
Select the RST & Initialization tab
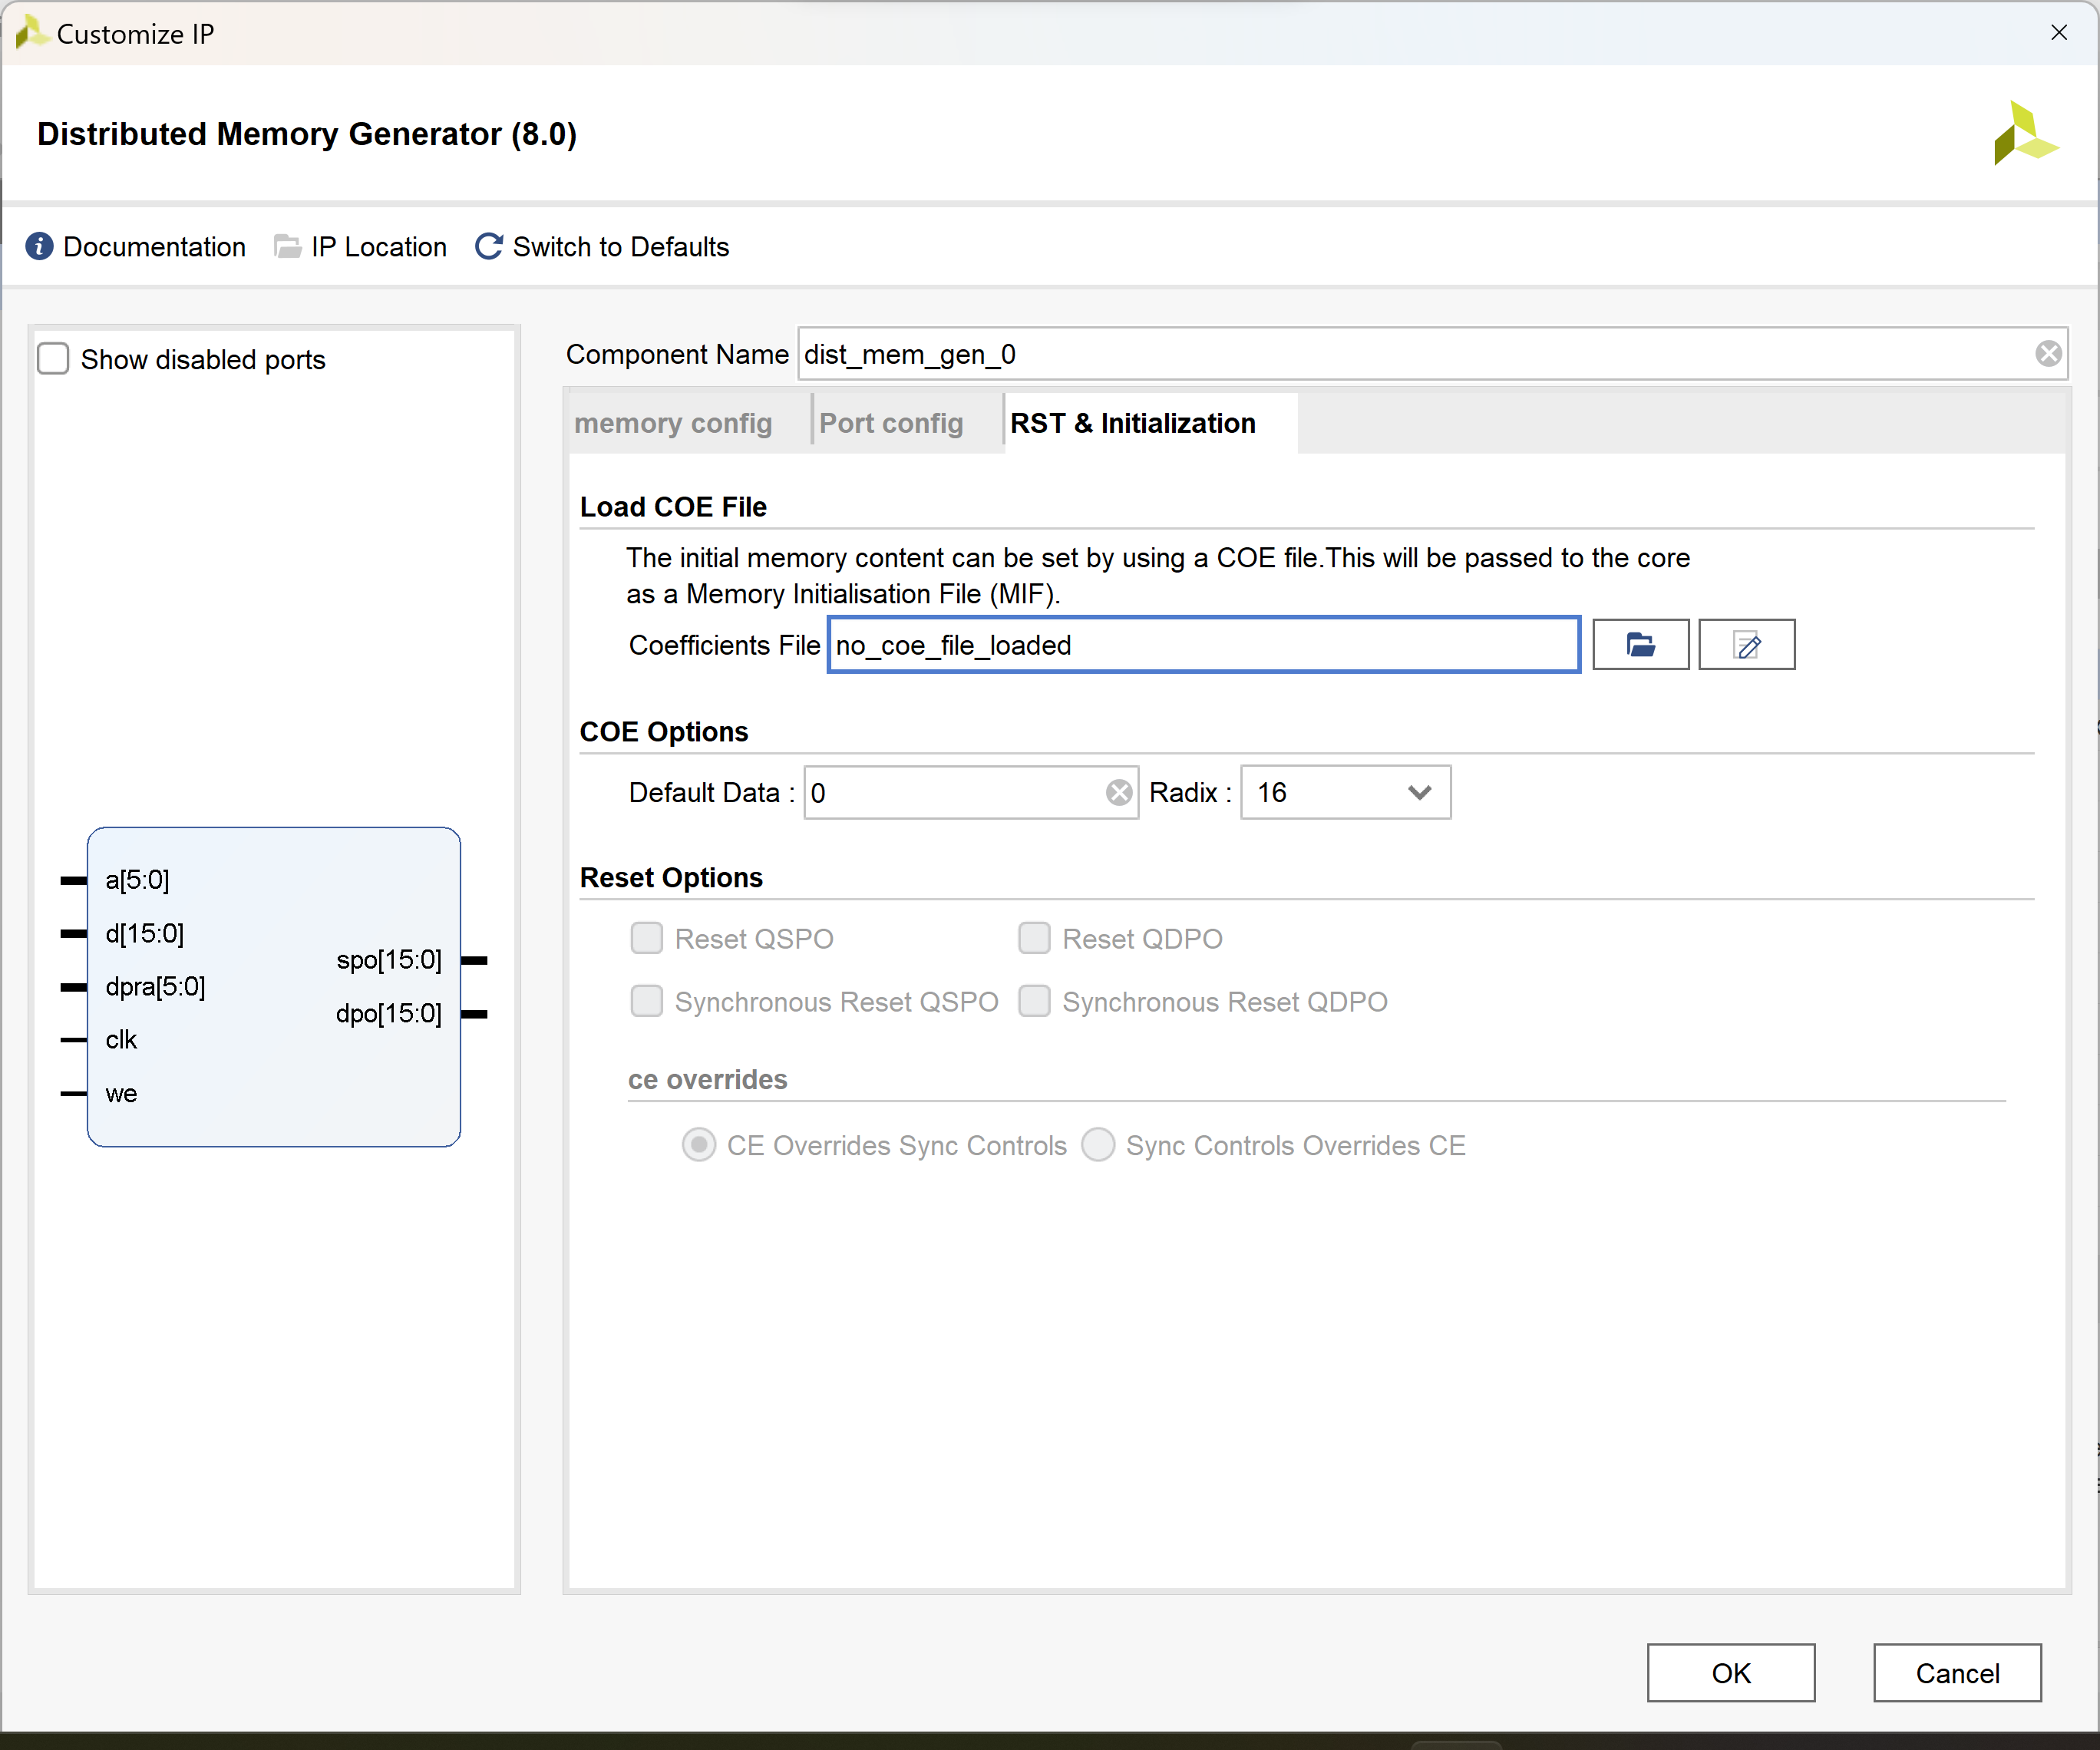[1133, 424]
